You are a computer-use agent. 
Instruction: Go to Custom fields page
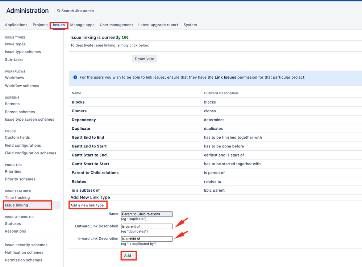tap(17, 137)
